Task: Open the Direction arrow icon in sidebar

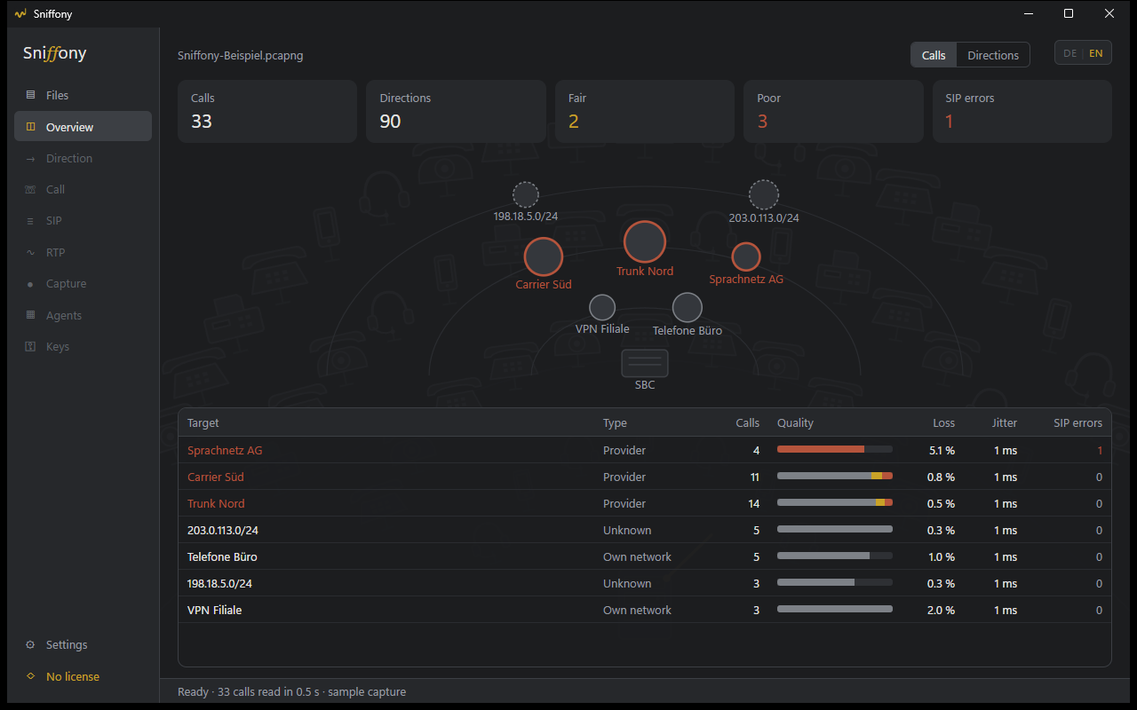Action: pyautogui.click(x=30, y=159)
